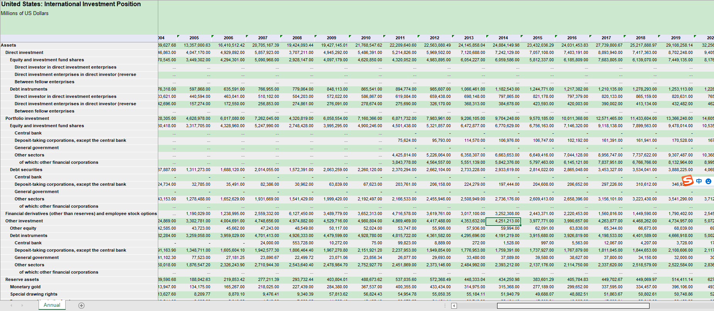Select the 2007 year header cell

click(x=263, y=38)
